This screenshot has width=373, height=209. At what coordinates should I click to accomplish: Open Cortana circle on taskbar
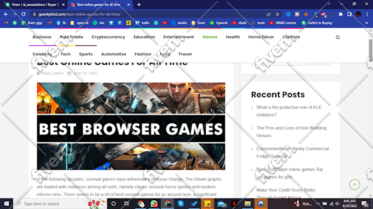114,204
